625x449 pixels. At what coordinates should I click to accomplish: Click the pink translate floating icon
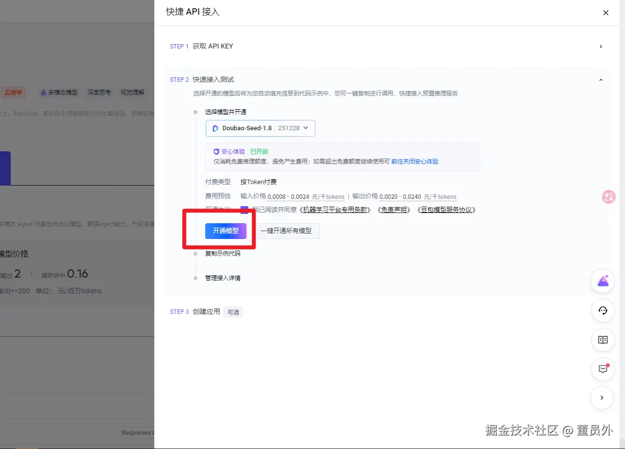click(609, 197)
